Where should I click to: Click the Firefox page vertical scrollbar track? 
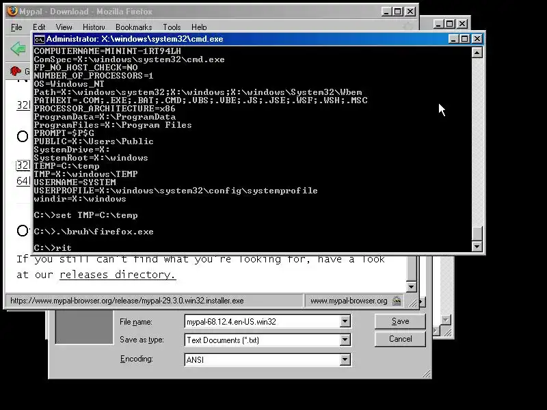click(x=412, y=269)
